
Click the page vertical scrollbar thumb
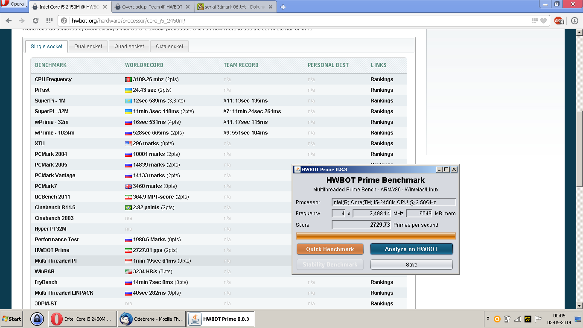pos(579,149)
